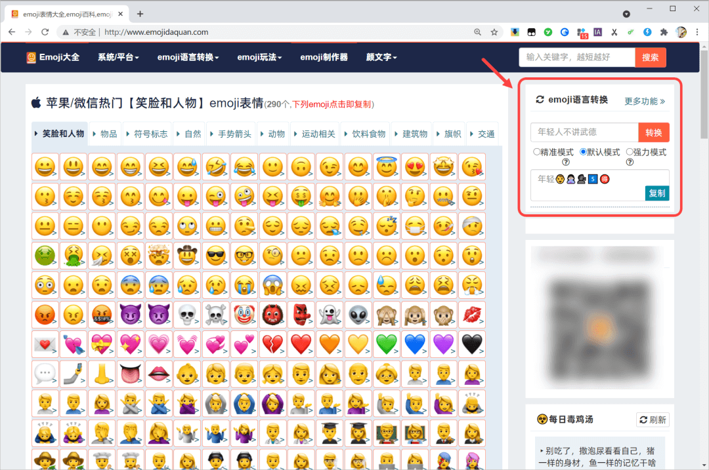Switch to the 手势箭头 category tab
709x470 pixels.
coord(230,134)
